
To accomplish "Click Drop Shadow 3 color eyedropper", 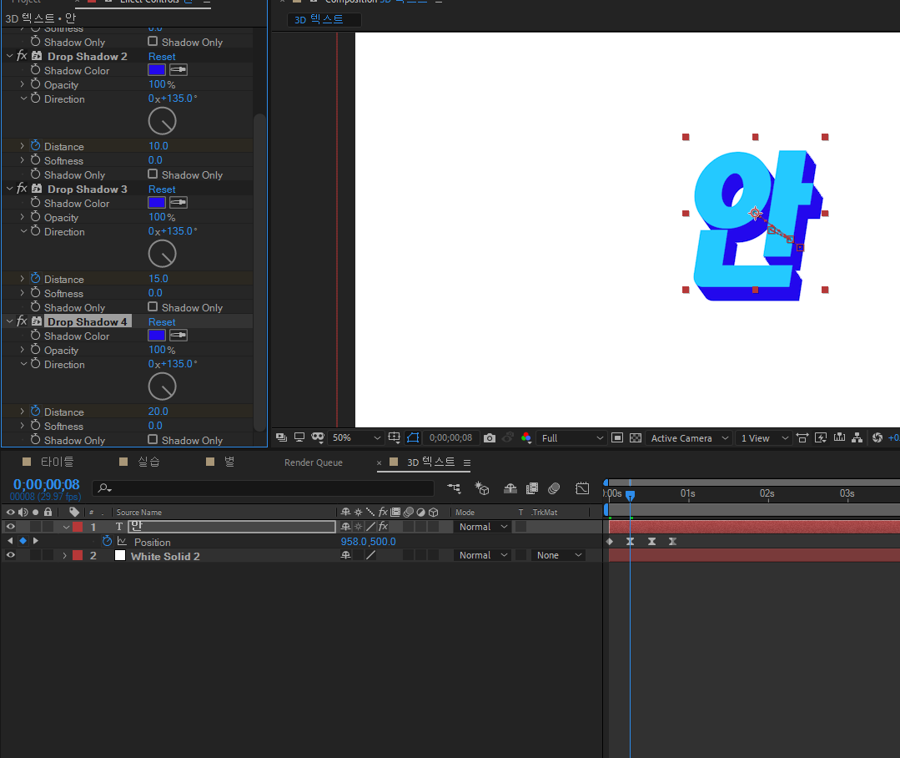I will point(178,203).
